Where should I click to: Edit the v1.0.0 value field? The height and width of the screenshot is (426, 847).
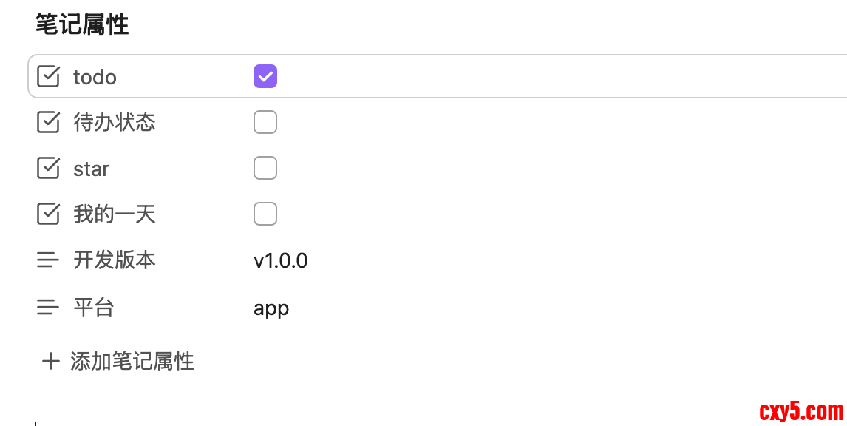coord(281,260)
